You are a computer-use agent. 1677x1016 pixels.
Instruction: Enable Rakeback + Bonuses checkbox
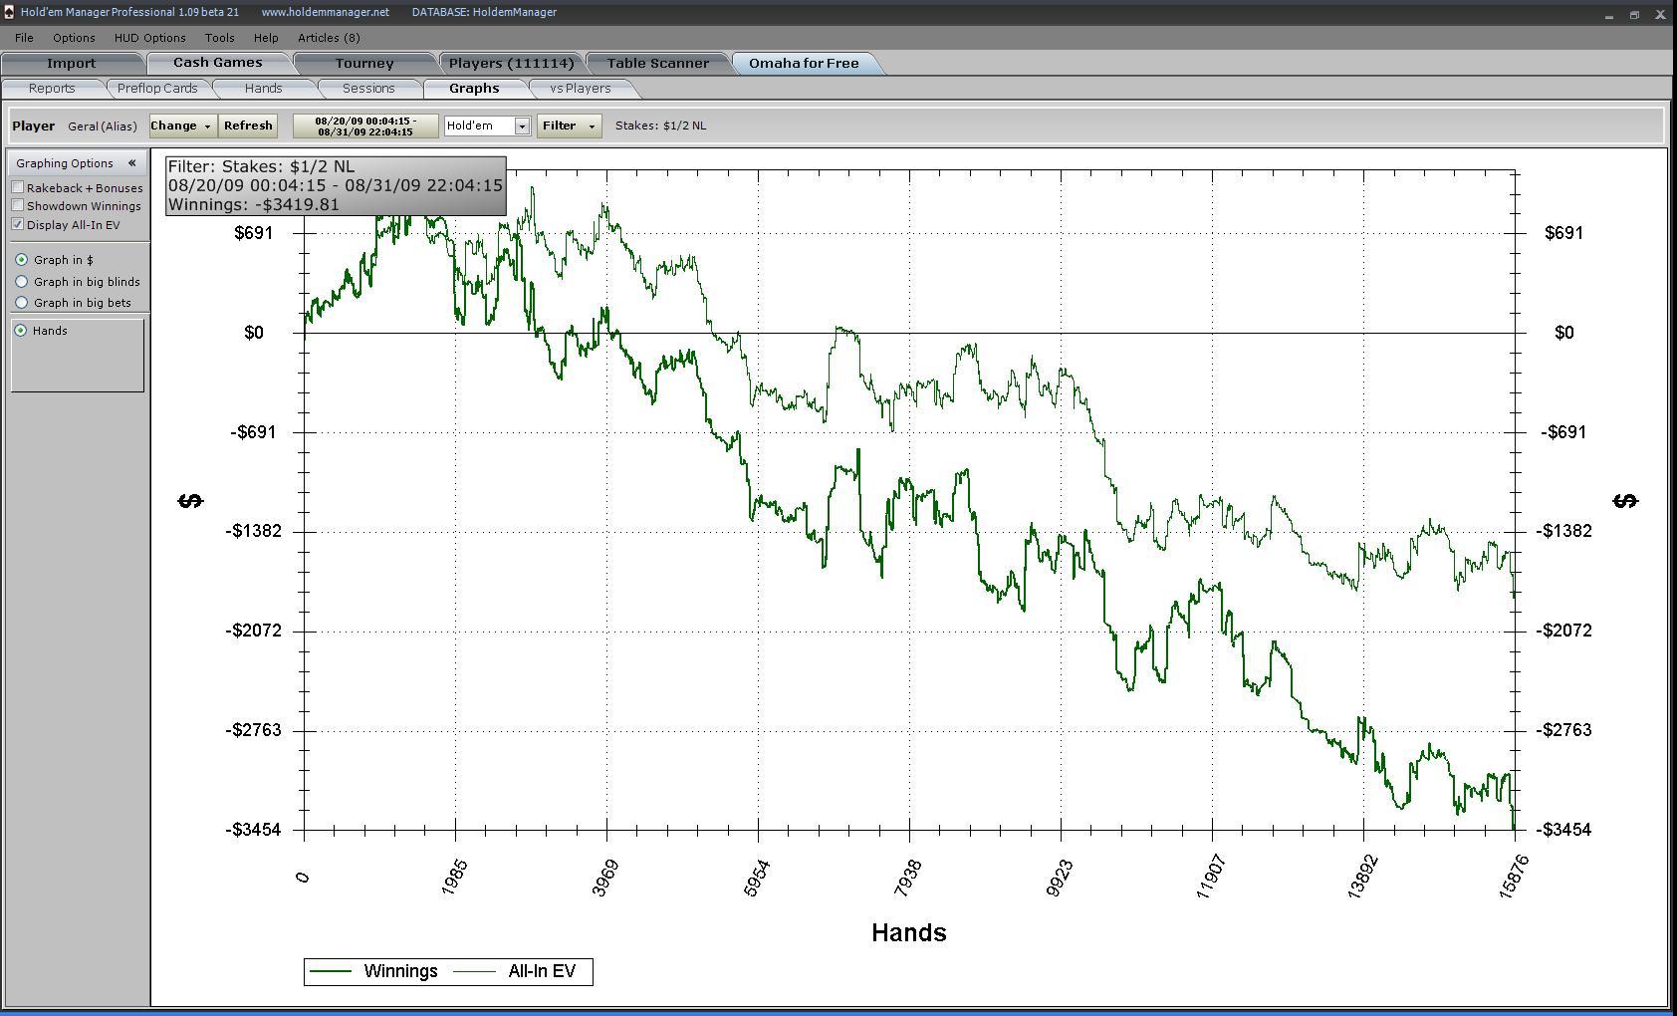tap(18, 187)
